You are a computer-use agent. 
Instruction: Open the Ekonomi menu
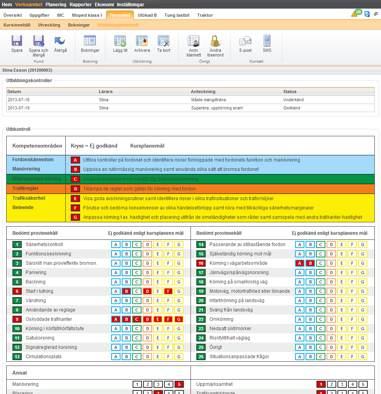105,5
